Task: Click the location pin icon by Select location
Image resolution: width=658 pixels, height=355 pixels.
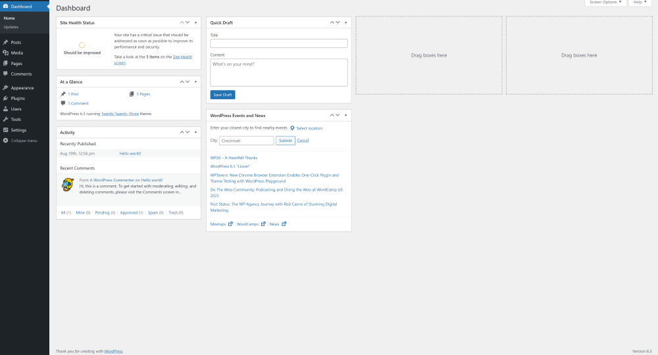Action: [x=293, y=128]
